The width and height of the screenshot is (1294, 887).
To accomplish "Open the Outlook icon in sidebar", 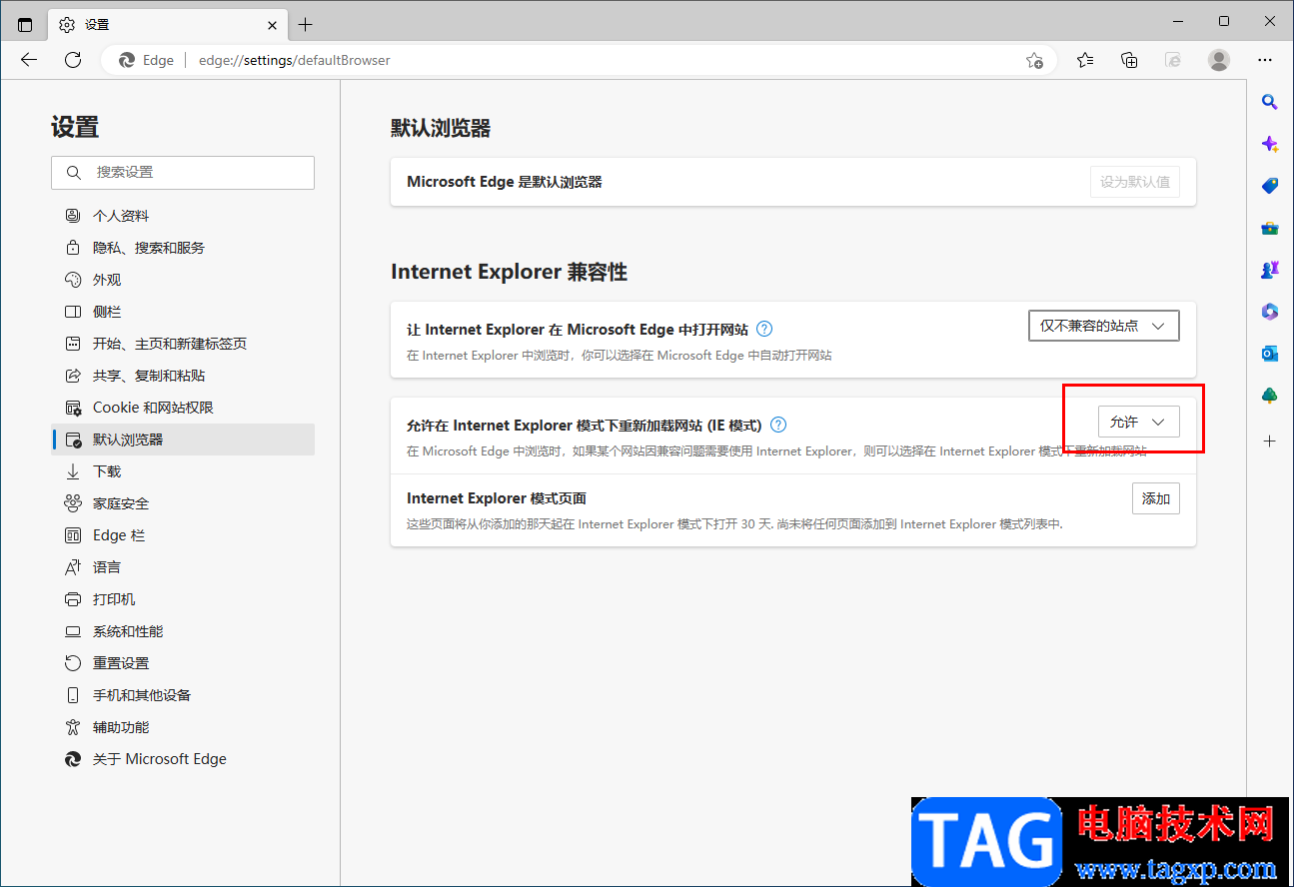I will tap(1270, 354).
